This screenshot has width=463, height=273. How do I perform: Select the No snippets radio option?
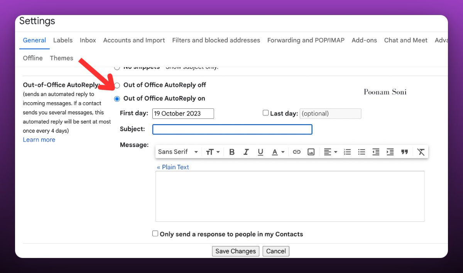coord(117,68)
